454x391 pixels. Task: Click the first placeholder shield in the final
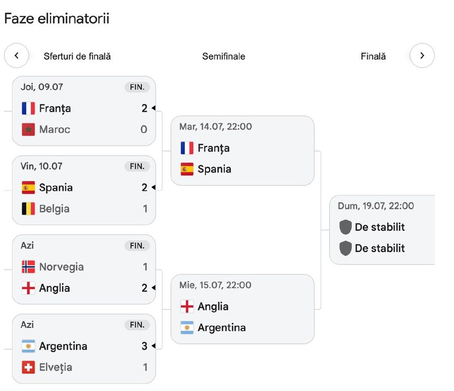[x=346, y=227]
